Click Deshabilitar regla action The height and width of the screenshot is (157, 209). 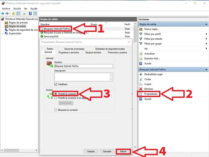tap(153, 74)
